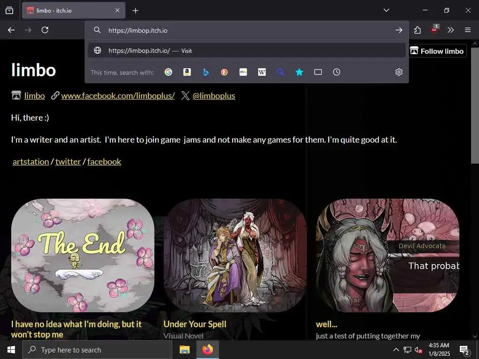Open the Under Your Spell title link
This screenshot has width=479, height=359.
coord(195,324)
